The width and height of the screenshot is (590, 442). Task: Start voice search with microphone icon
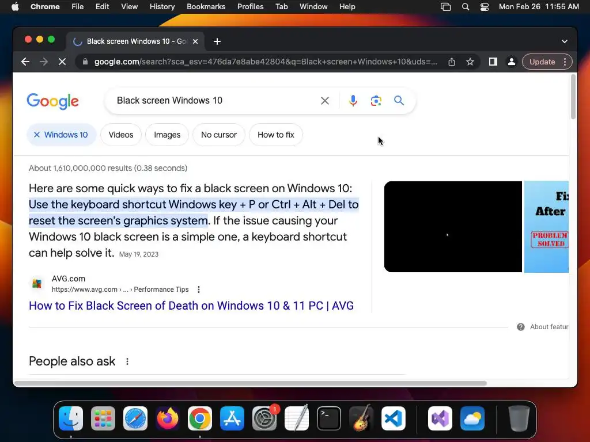[x=353, y=101]
